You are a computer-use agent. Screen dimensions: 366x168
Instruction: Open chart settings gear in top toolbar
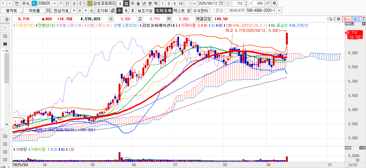pos(274,3)
